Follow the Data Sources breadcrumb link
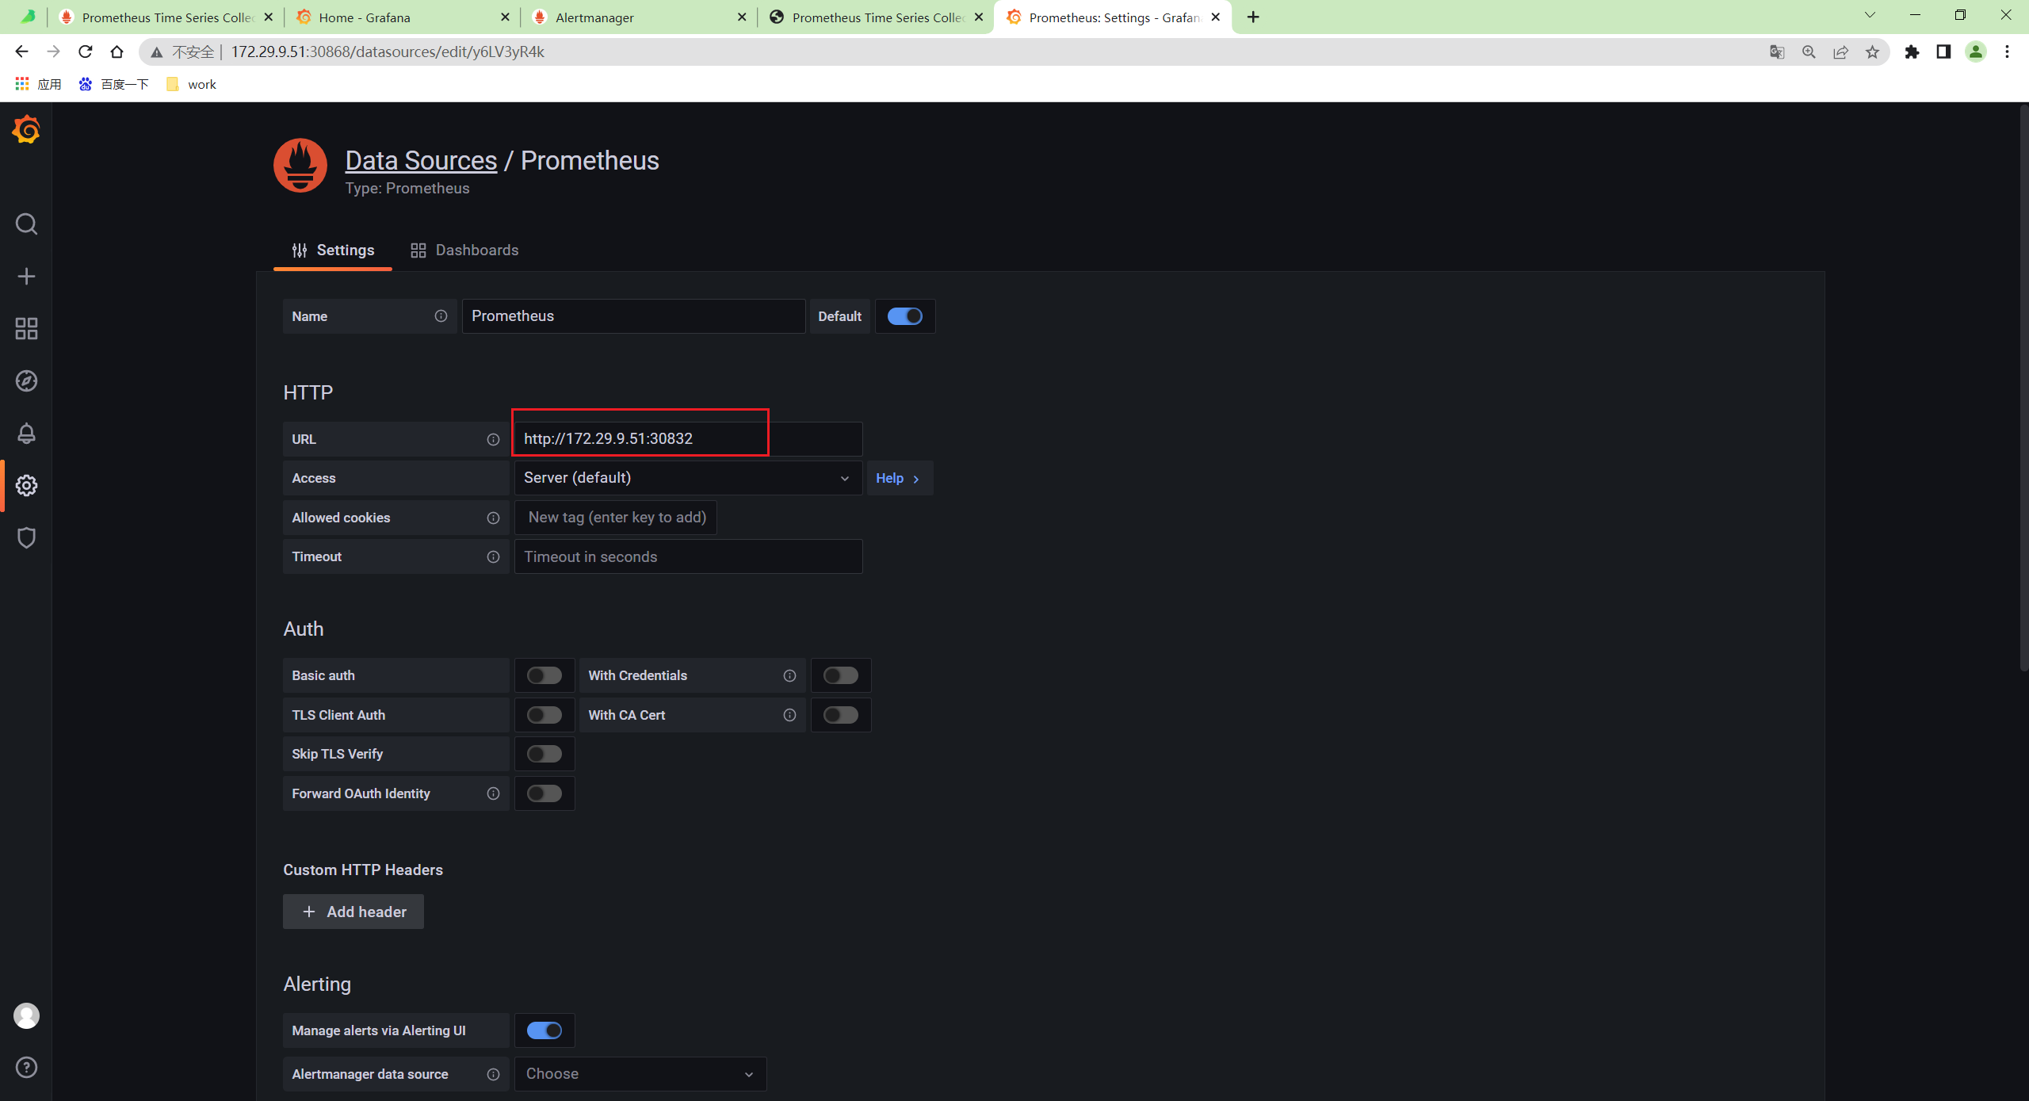The height and width of the screenshot is (1101, 2029). (x=421, y=161)
